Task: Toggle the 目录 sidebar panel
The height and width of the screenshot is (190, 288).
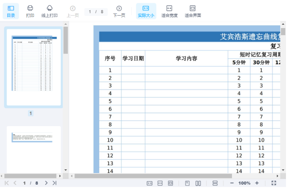Action: point(11,12)
